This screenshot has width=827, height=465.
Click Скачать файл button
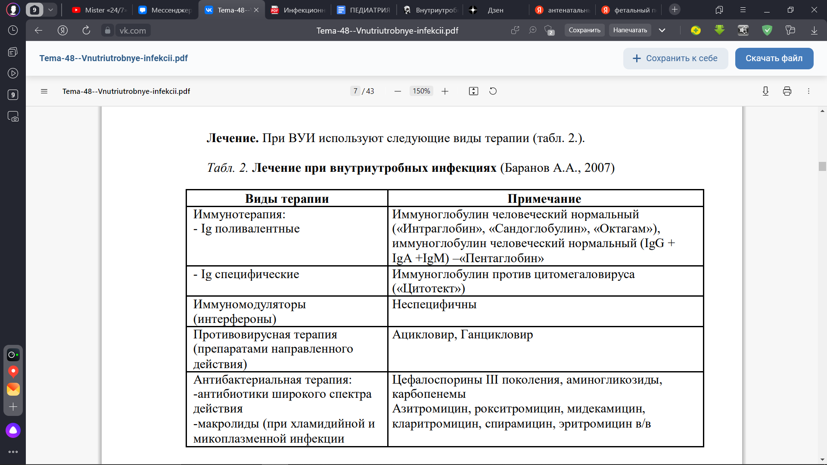(x=774, y=59)
